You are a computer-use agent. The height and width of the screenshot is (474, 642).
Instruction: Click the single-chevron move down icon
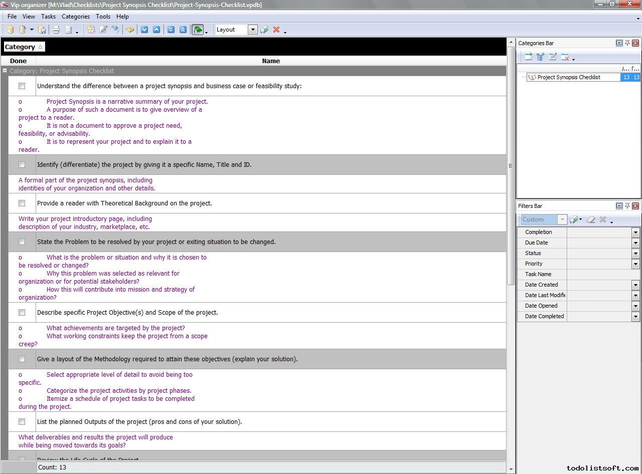click(144, 30)
